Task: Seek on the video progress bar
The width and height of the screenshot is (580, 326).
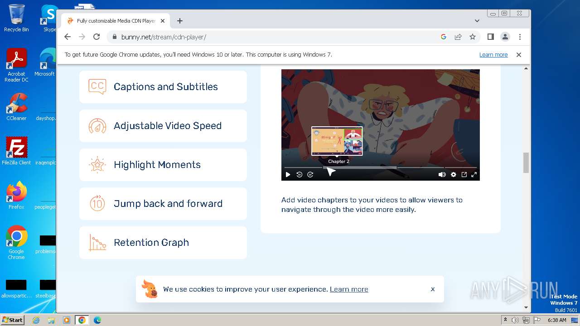Action: (381, 168)
